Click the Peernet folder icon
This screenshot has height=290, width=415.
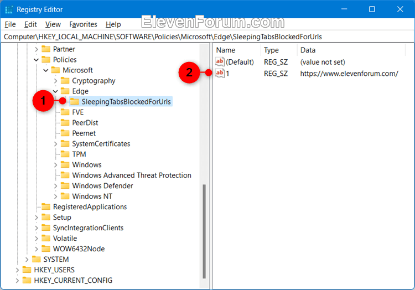click(65, 133)
